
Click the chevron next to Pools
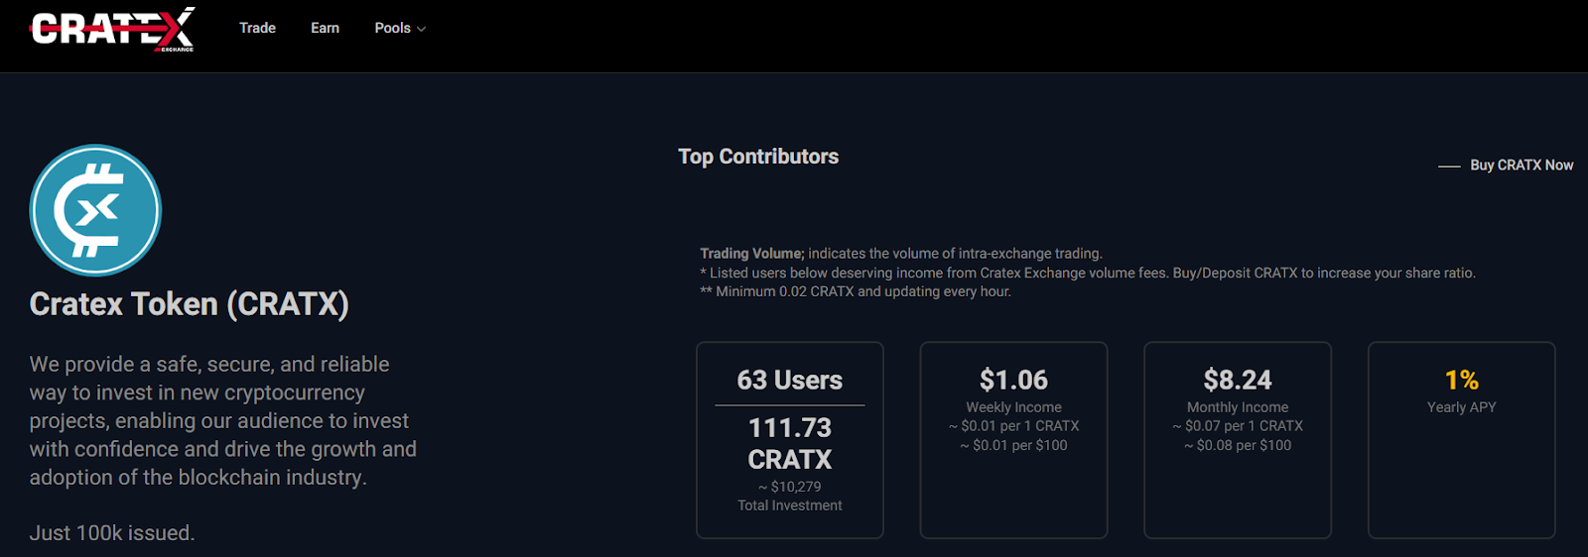coord(422,29)
